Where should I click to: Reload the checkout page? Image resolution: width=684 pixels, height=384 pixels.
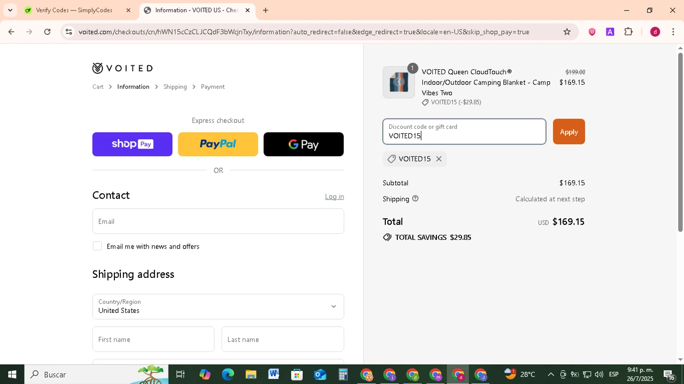coord(47,32)
